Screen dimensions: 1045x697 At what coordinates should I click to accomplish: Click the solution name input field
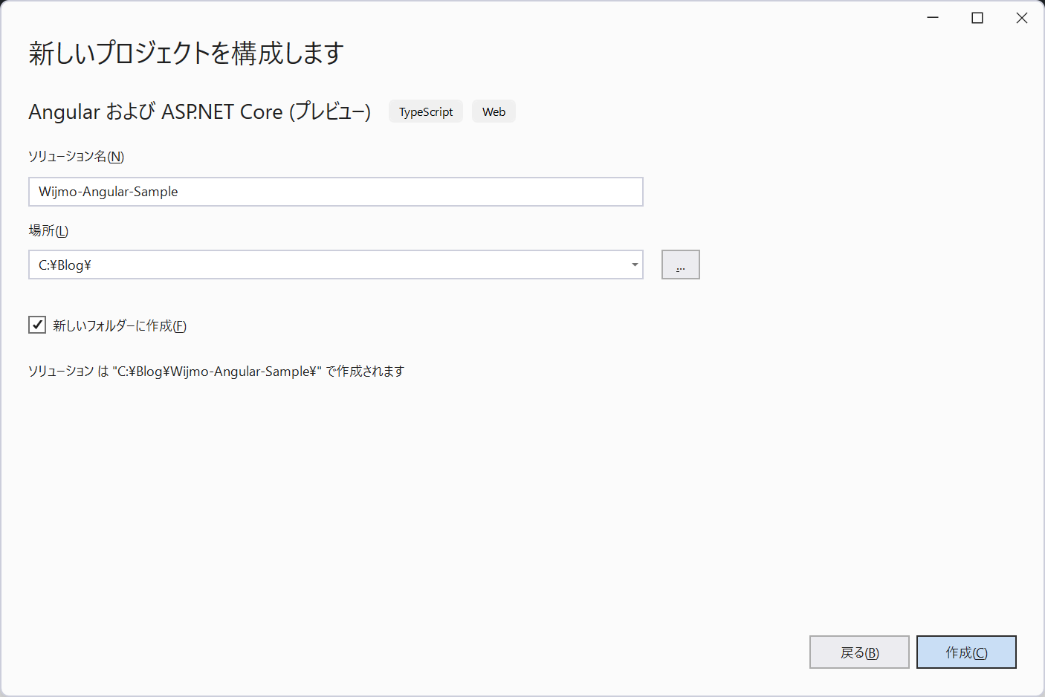(335, 192)
